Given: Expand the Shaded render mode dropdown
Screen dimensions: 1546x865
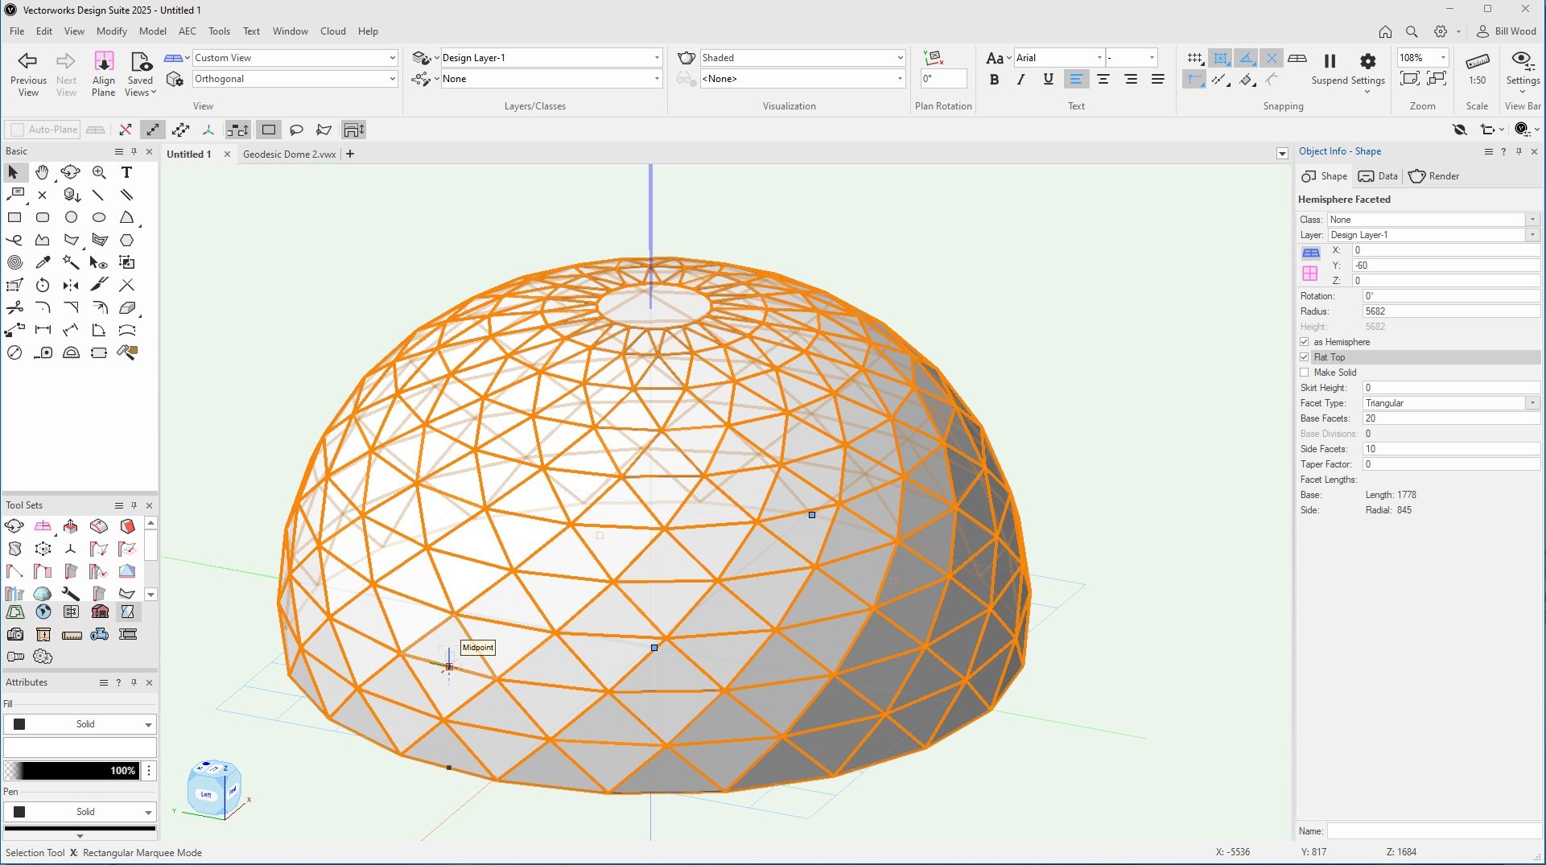Looking at the screenshot, I should (802, 58).
